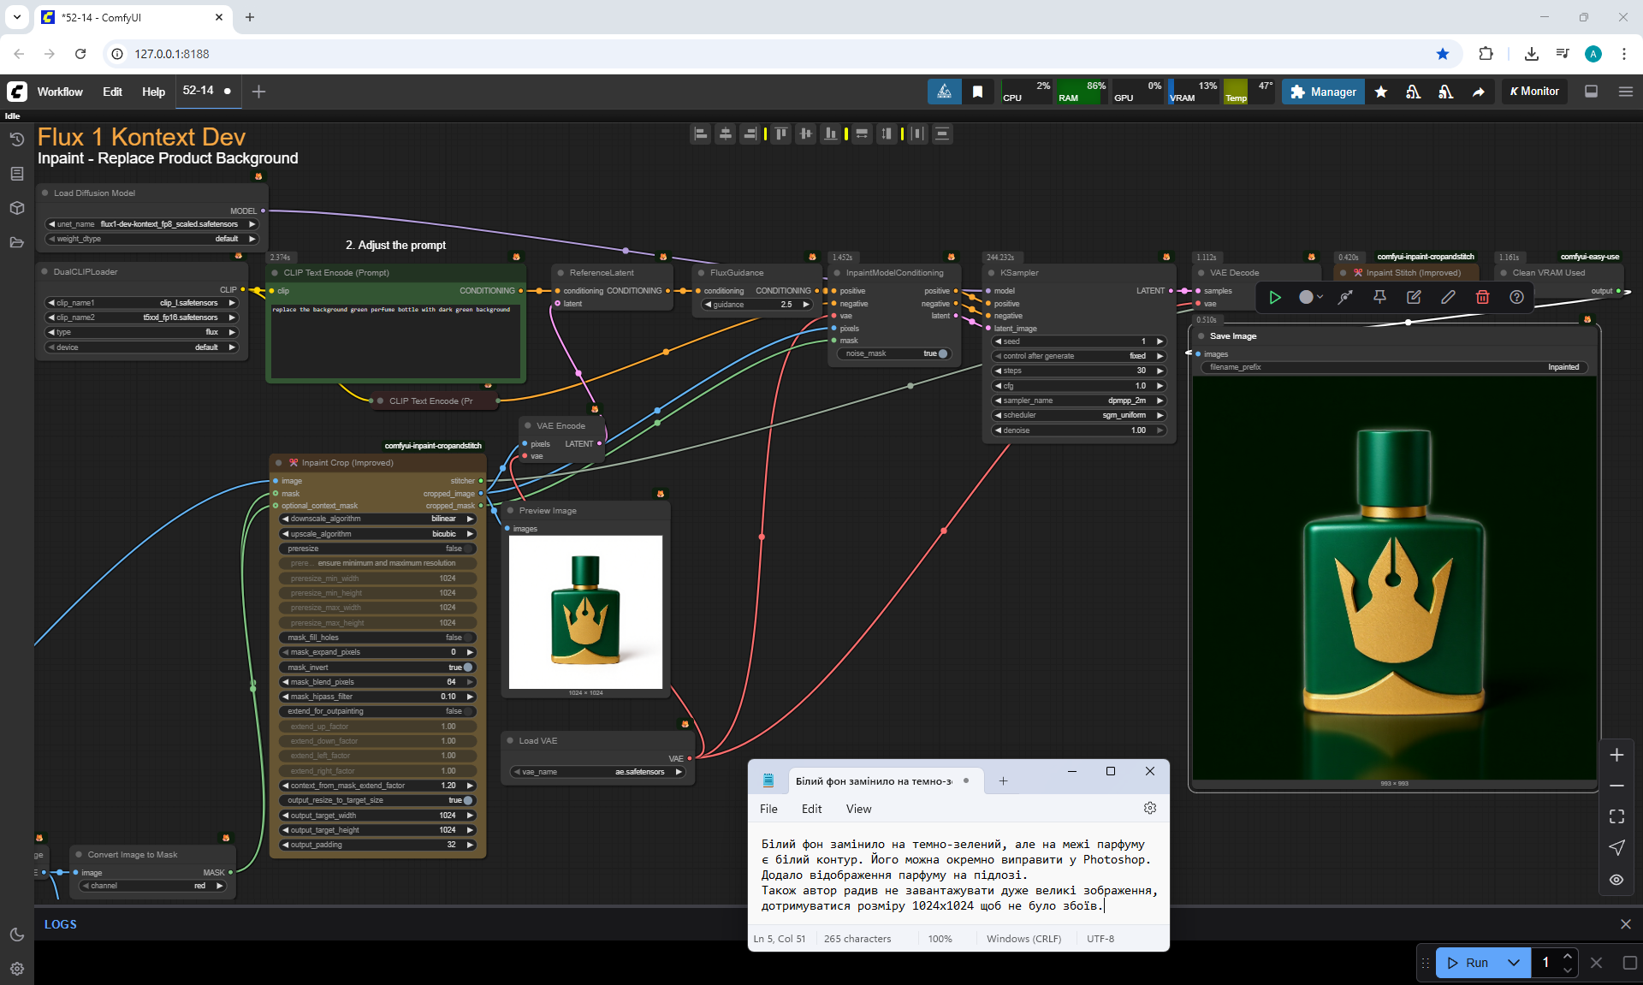Screen dimensions: 1643x985
Task: Click the pin icon in node toolbar
Action: [x=1379, y=297]
